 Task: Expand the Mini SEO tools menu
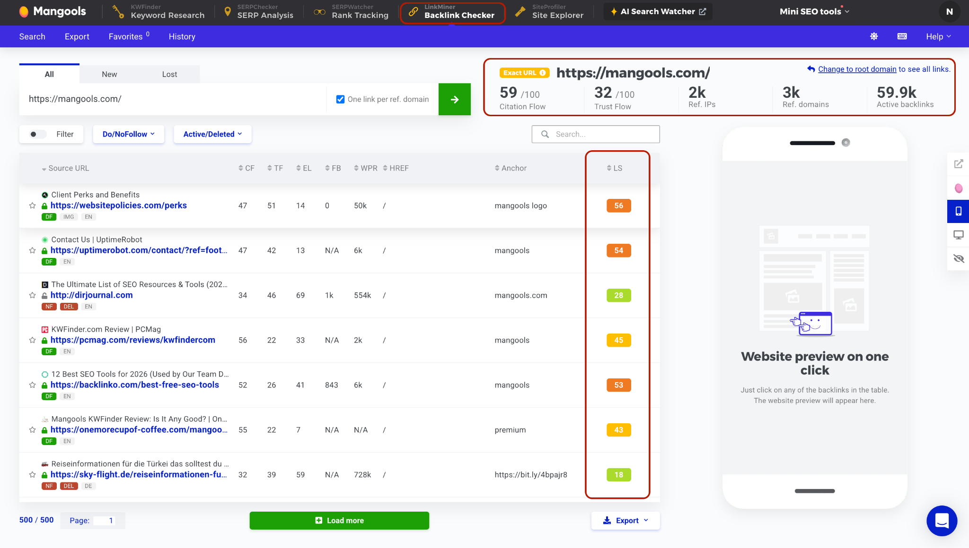[x=814, y=11]
